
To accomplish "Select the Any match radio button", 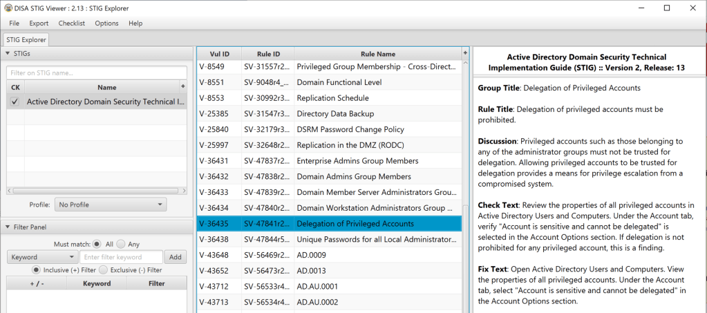I will coord(120,244).
